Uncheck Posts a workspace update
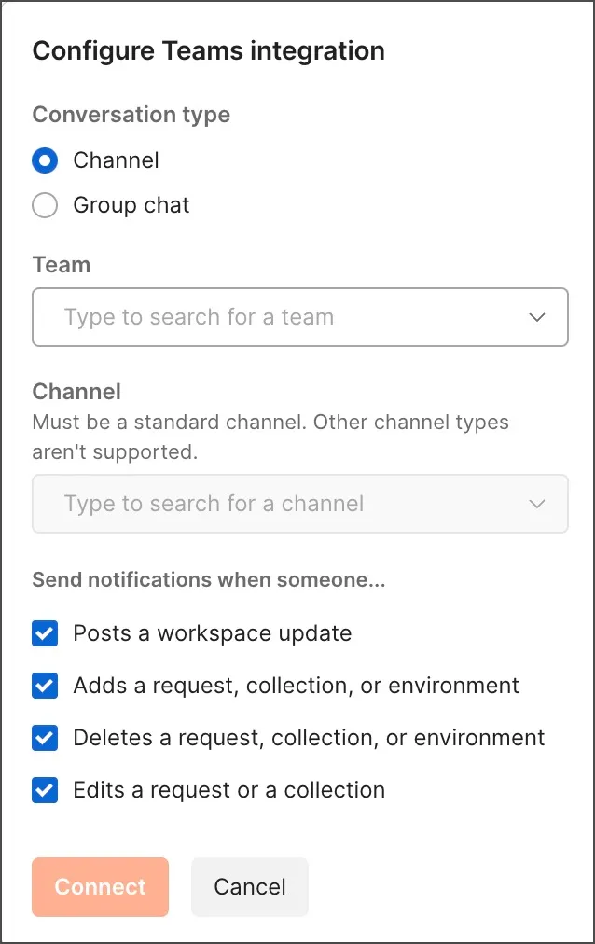The width and height of the screenshot is (595, 944). coord(45,633)
